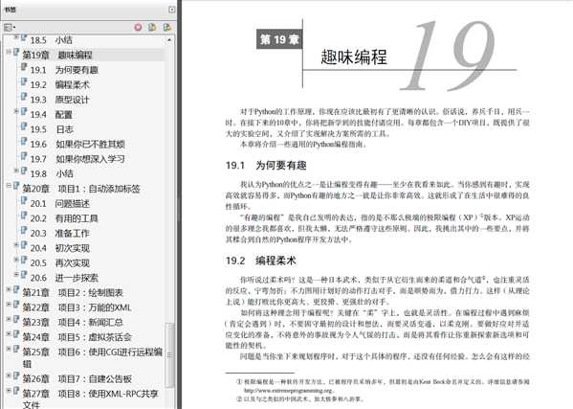Expand the 第26章 自建公告板 node
Screen dimensions: 573x409
click(x=8, y=375)
